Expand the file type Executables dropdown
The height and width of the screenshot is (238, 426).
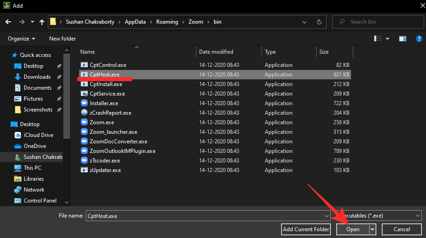[418, 216]
